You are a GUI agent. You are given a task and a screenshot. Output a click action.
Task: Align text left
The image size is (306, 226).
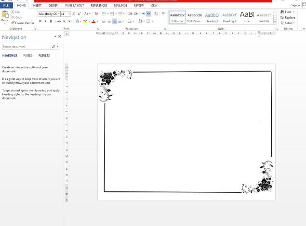pyautogui.click(x=104, y=21)
